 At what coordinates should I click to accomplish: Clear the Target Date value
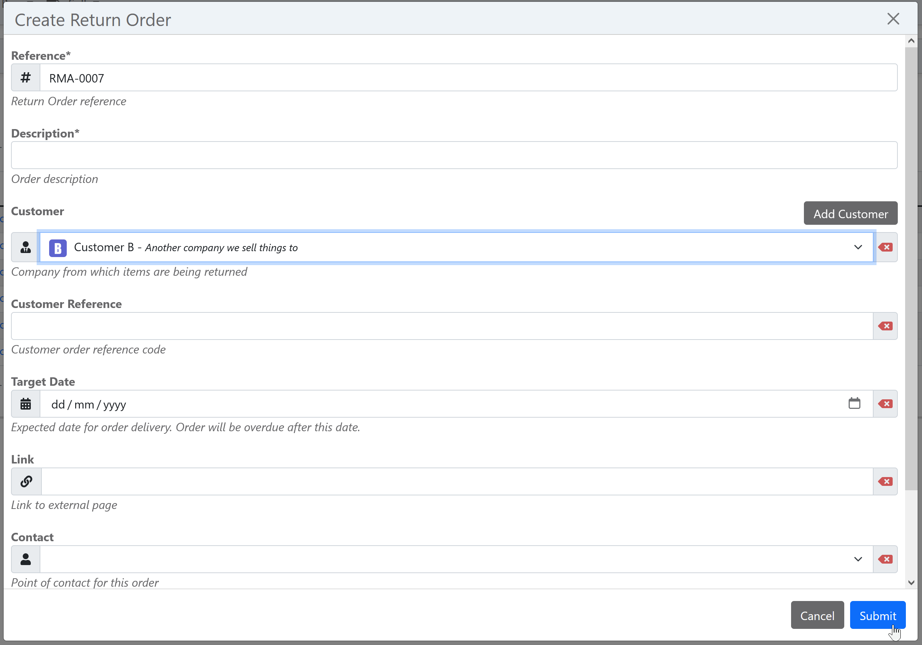coord(885,404)
